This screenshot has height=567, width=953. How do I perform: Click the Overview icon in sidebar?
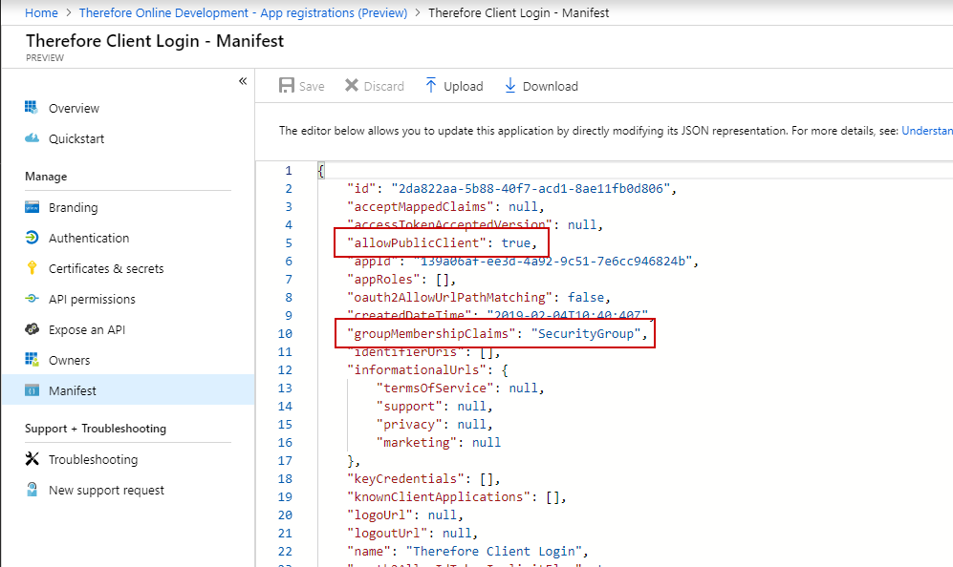(32, 108)
